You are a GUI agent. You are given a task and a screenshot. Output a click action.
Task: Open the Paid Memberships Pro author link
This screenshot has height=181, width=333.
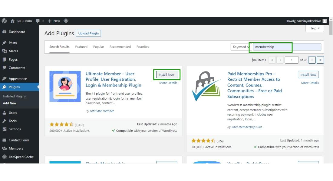(x=246, y=127)
